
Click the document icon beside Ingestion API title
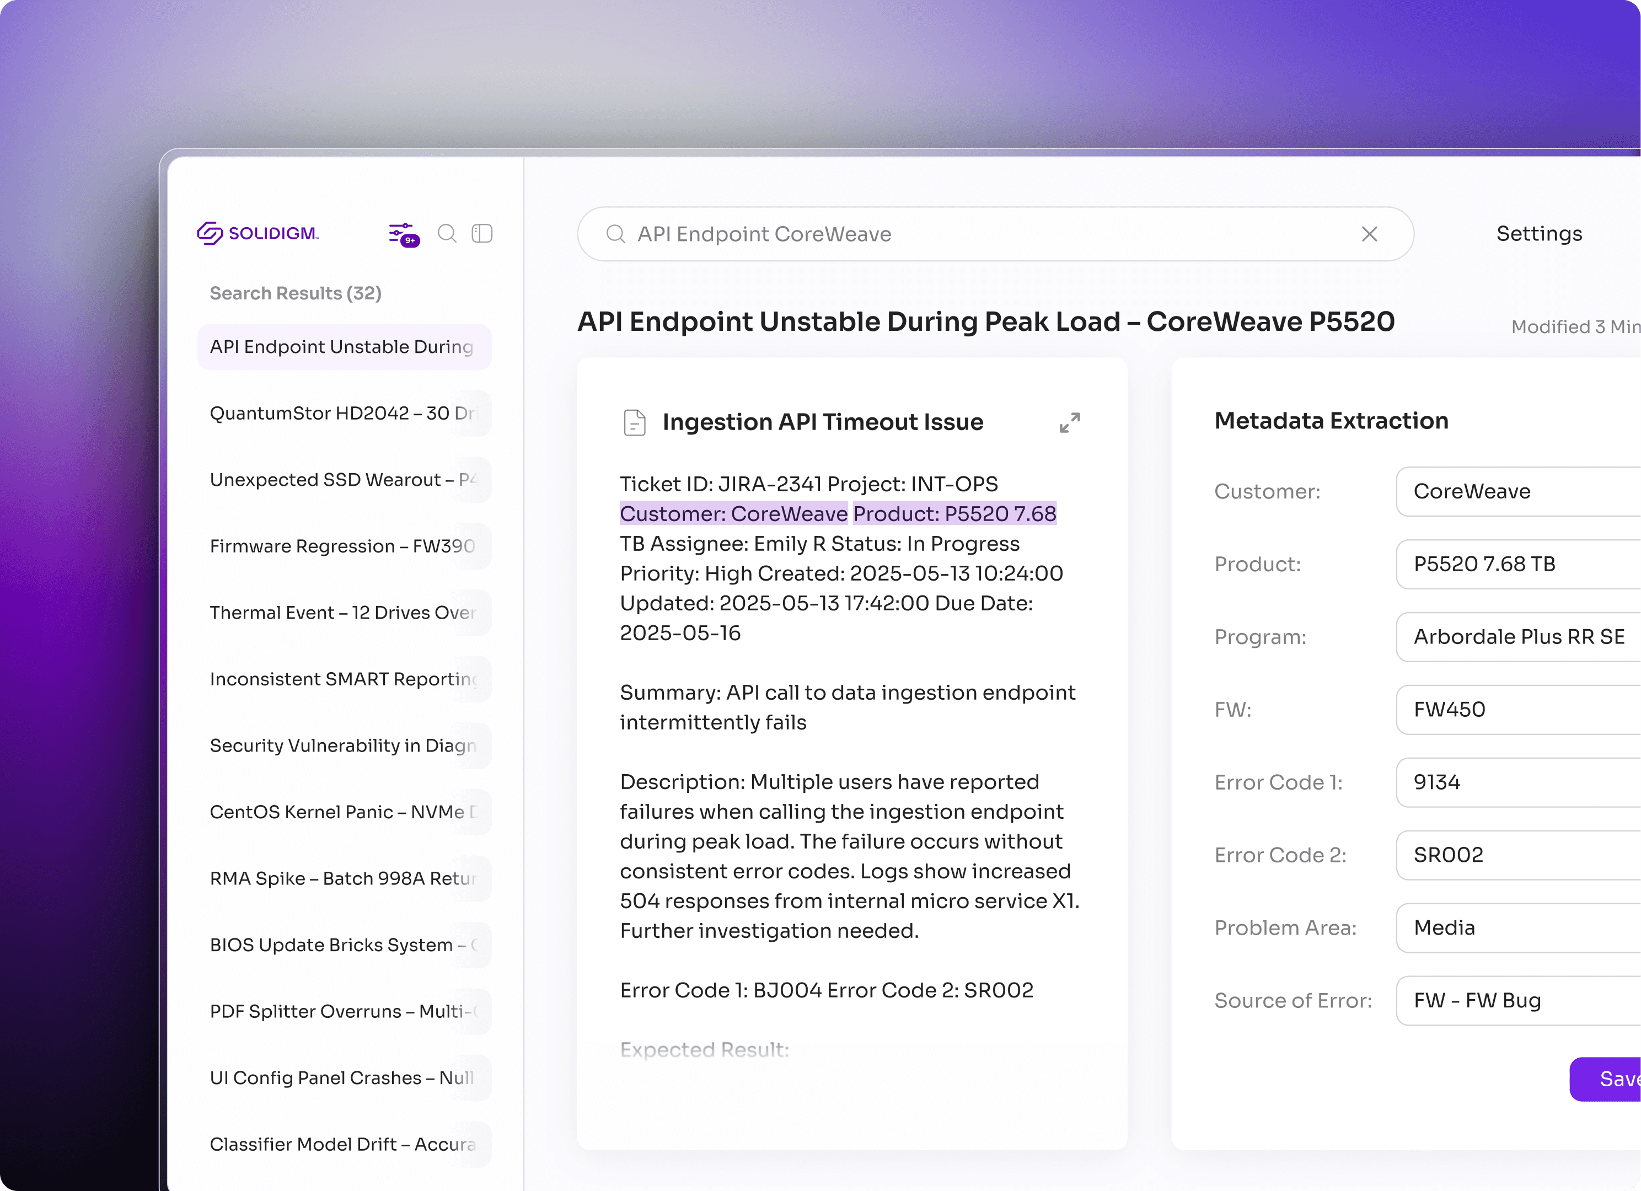pos(635,422)
